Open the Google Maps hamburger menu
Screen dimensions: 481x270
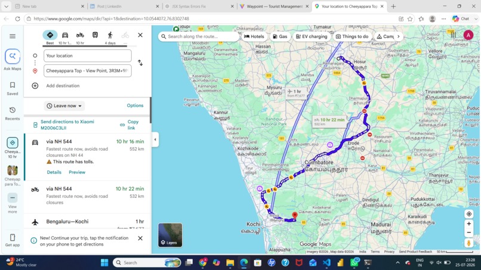point(13,36)
